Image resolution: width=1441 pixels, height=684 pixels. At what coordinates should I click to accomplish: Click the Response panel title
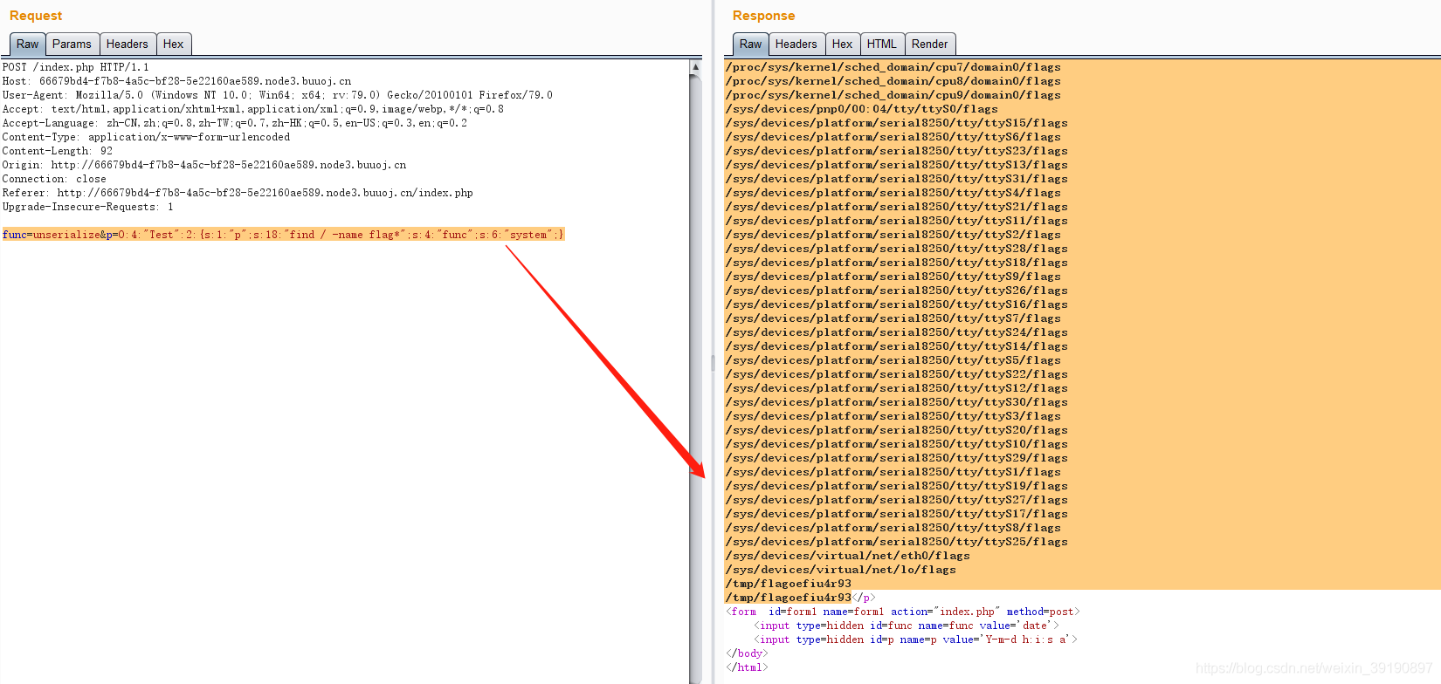(764, 16)
